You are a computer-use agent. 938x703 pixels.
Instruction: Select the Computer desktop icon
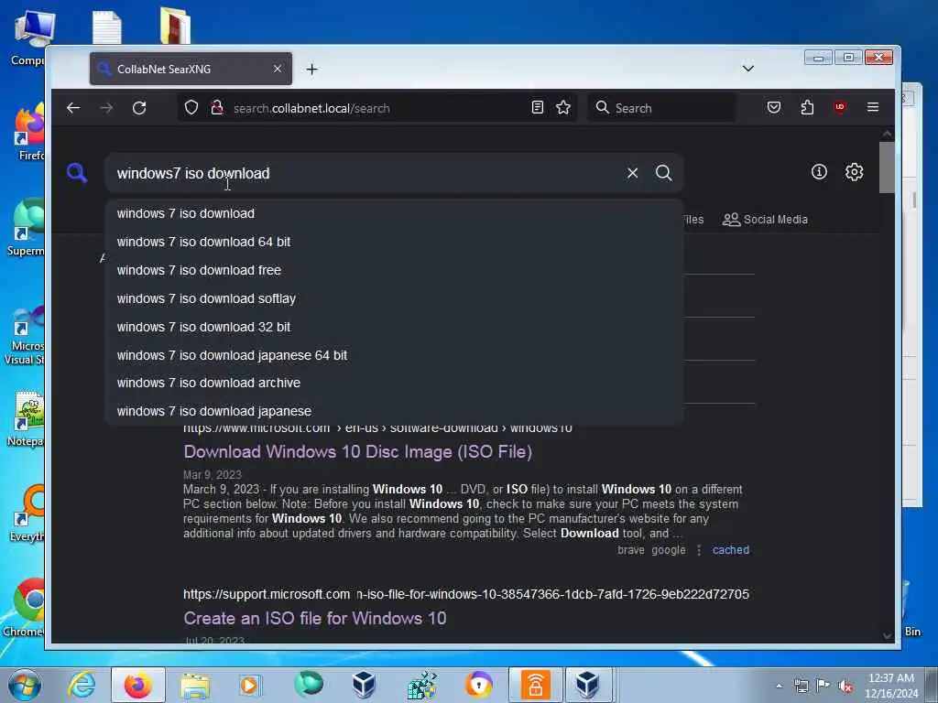coord(30,37)
